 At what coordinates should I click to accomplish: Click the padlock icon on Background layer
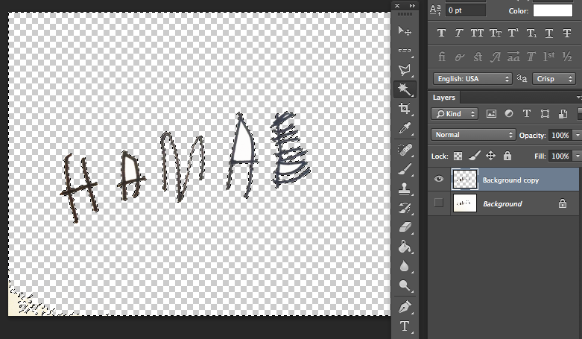563,203
